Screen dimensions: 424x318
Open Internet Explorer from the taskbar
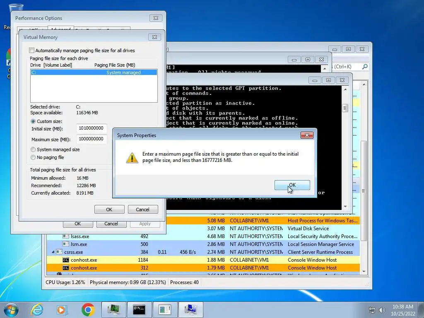[x=37, y=310]
